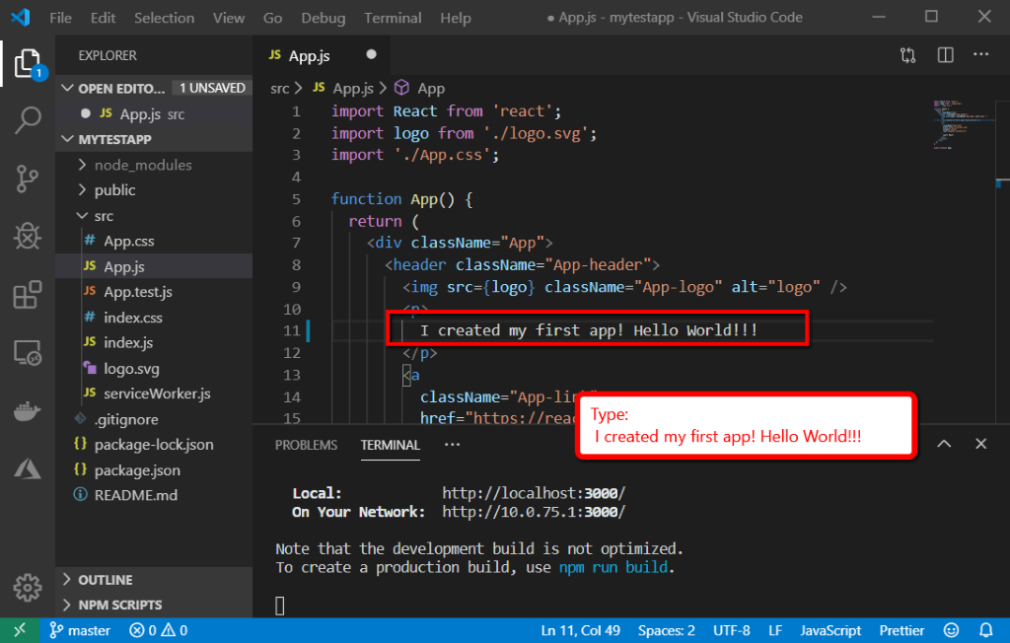Open the Source Control view
This screenshot has width=1010, height=643.
pos(27,178)
